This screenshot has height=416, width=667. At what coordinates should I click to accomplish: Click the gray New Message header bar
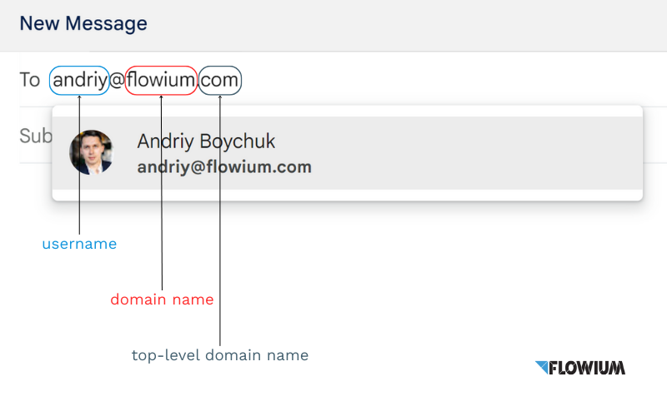click(417, 25)
